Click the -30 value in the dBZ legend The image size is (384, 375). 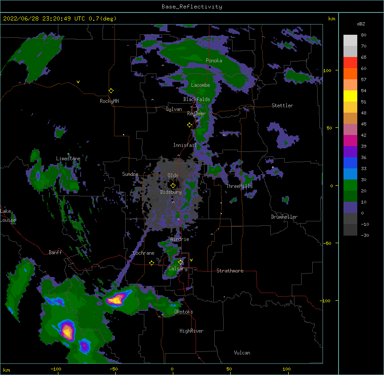pyautogui.click(x=365, y=235)
